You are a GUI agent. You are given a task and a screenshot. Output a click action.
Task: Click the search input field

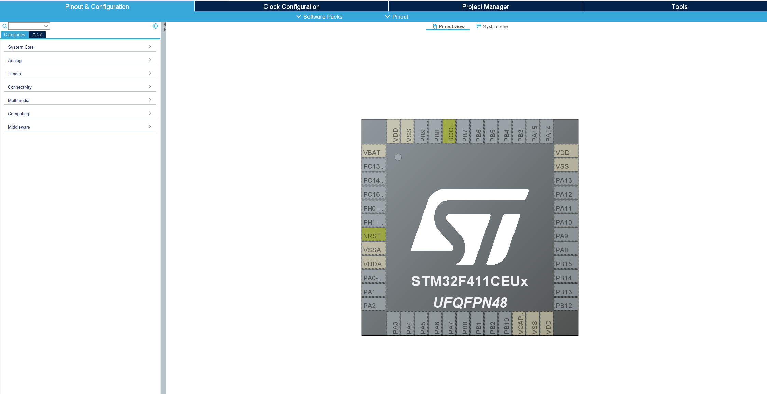[26, 26]
